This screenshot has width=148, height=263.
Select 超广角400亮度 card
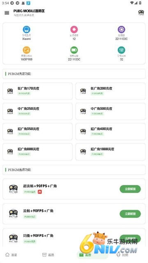(111, 131)
